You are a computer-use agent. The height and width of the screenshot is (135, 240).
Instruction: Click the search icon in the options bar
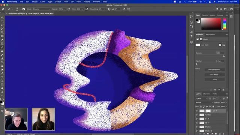[221, 9]
